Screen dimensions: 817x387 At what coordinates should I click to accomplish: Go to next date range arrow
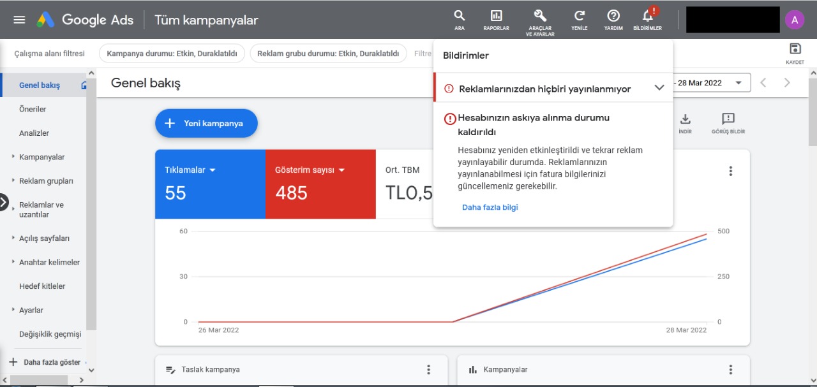(x=787, y=83)
